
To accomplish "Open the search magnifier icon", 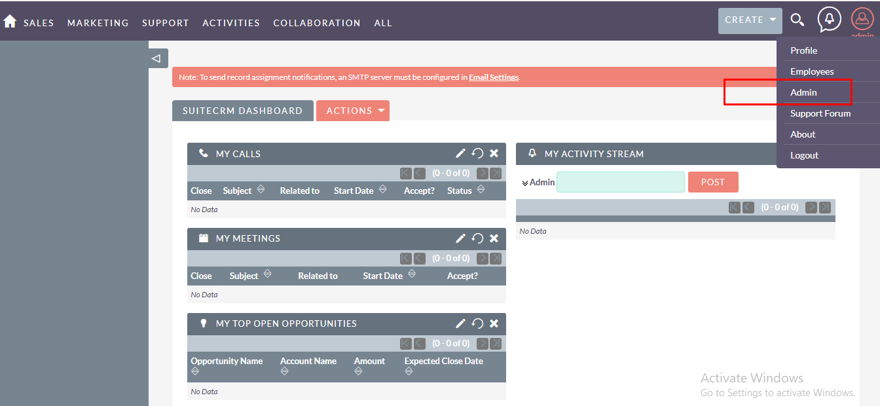I will point(797,20).
